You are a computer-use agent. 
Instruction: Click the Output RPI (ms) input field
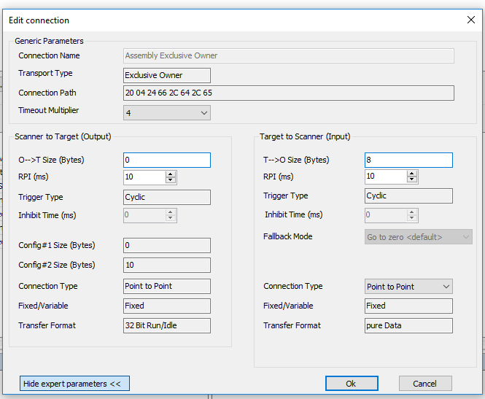[x=143, y=177]
